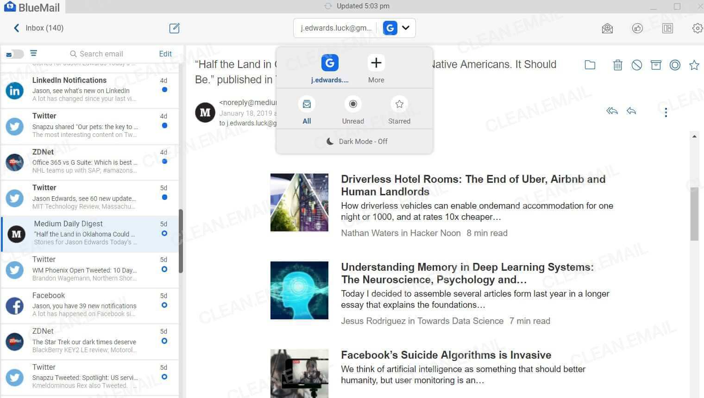Mark the email as spam with block icon
The image size is (704, 398).
click(x=636, y=65)
